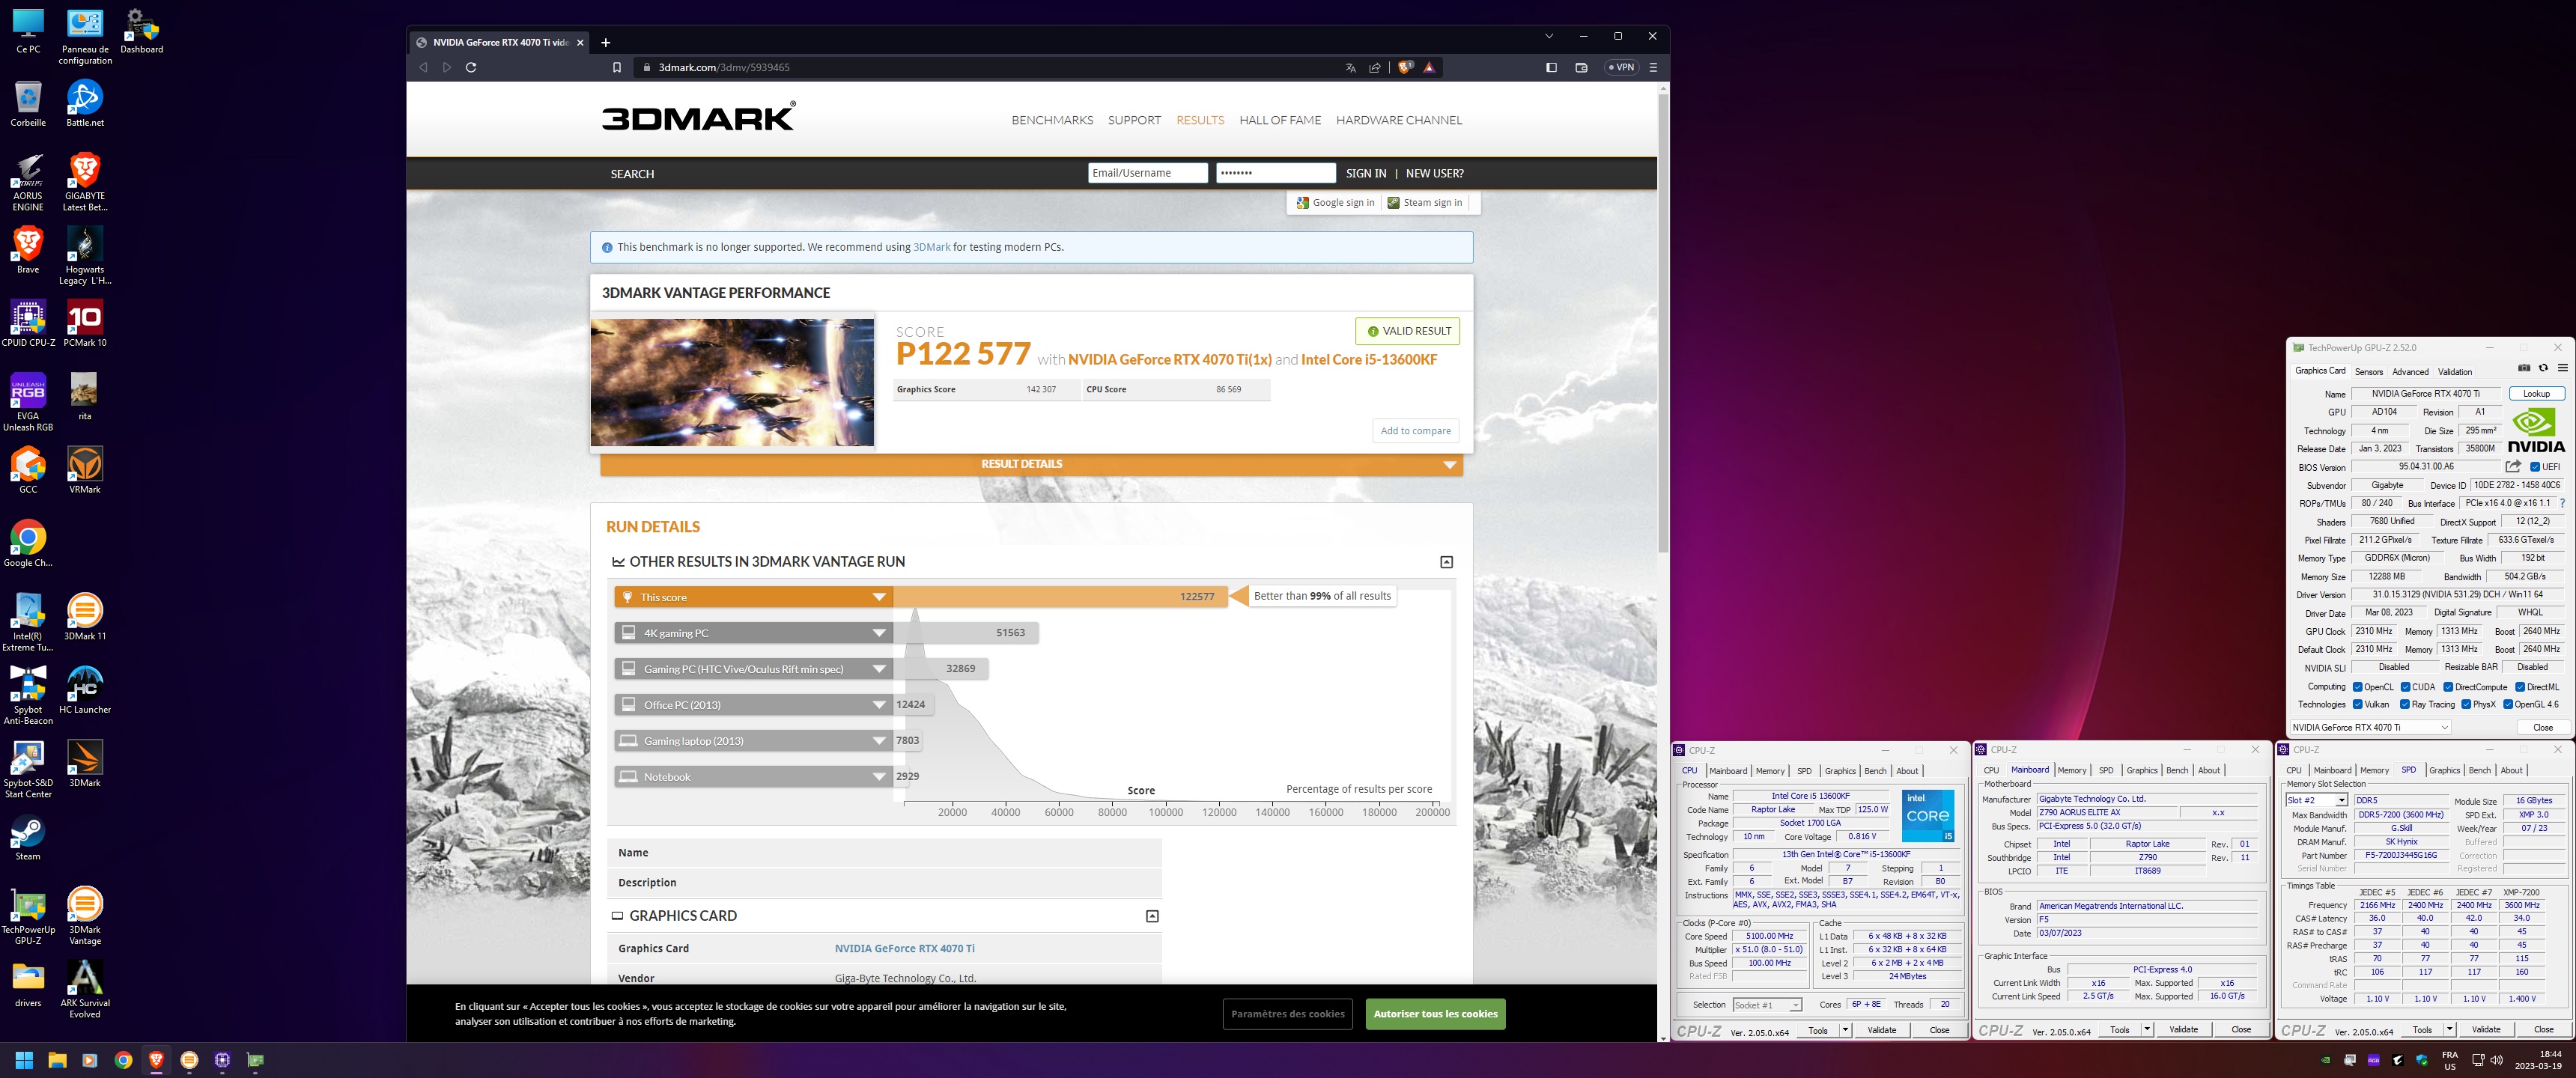
Task: Open the GPU selection dropdown in GPU-Z
Action: (2370, 728)
